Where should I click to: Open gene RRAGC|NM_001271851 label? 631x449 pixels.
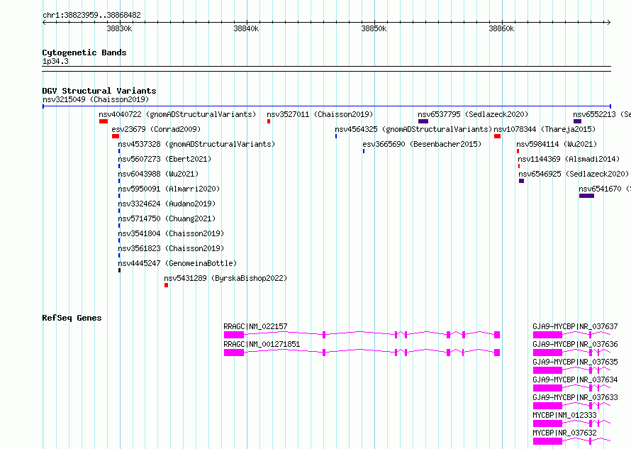point(262,344)
